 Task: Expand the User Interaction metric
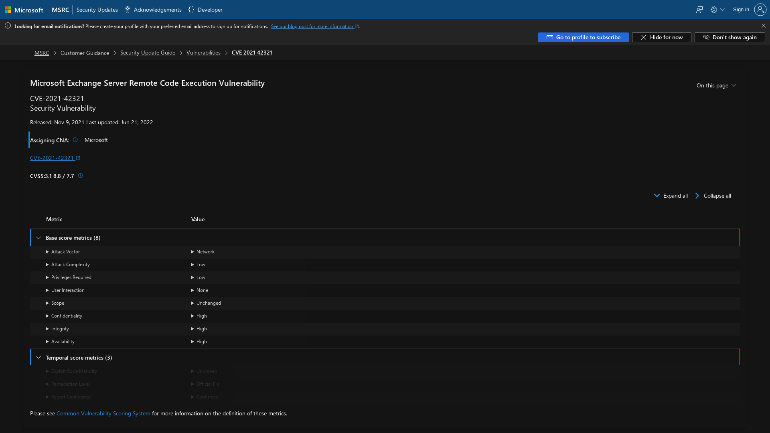65,290
